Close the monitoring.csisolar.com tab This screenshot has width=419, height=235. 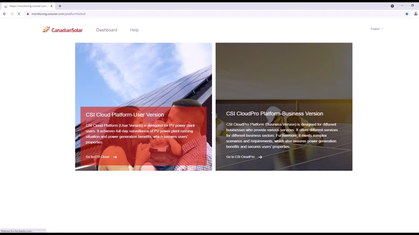(51, 6)
